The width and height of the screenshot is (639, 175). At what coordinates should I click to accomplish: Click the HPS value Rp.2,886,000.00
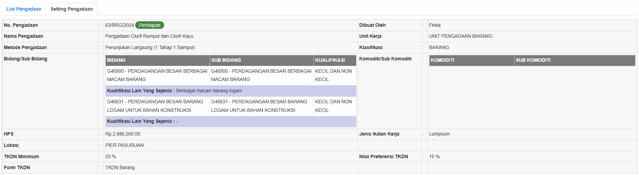pos(123,134)
